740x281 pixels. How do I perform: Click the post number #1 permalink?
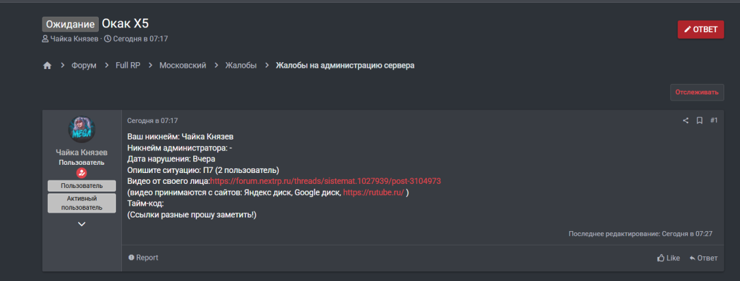714,120
